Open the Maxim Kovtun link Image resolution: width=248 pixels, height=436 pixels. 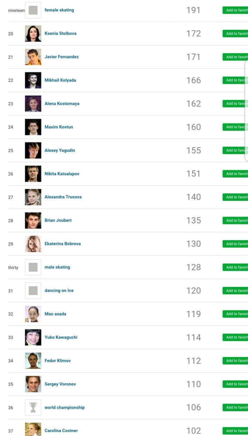[x=59, y=127]
